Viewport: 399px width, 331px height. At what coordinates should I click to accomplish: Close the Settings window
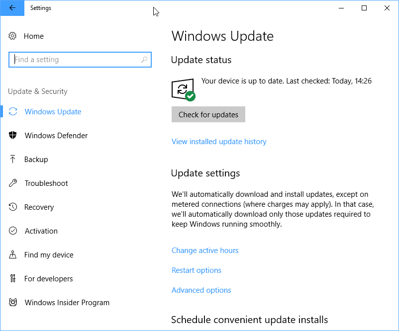coord(387,8)
